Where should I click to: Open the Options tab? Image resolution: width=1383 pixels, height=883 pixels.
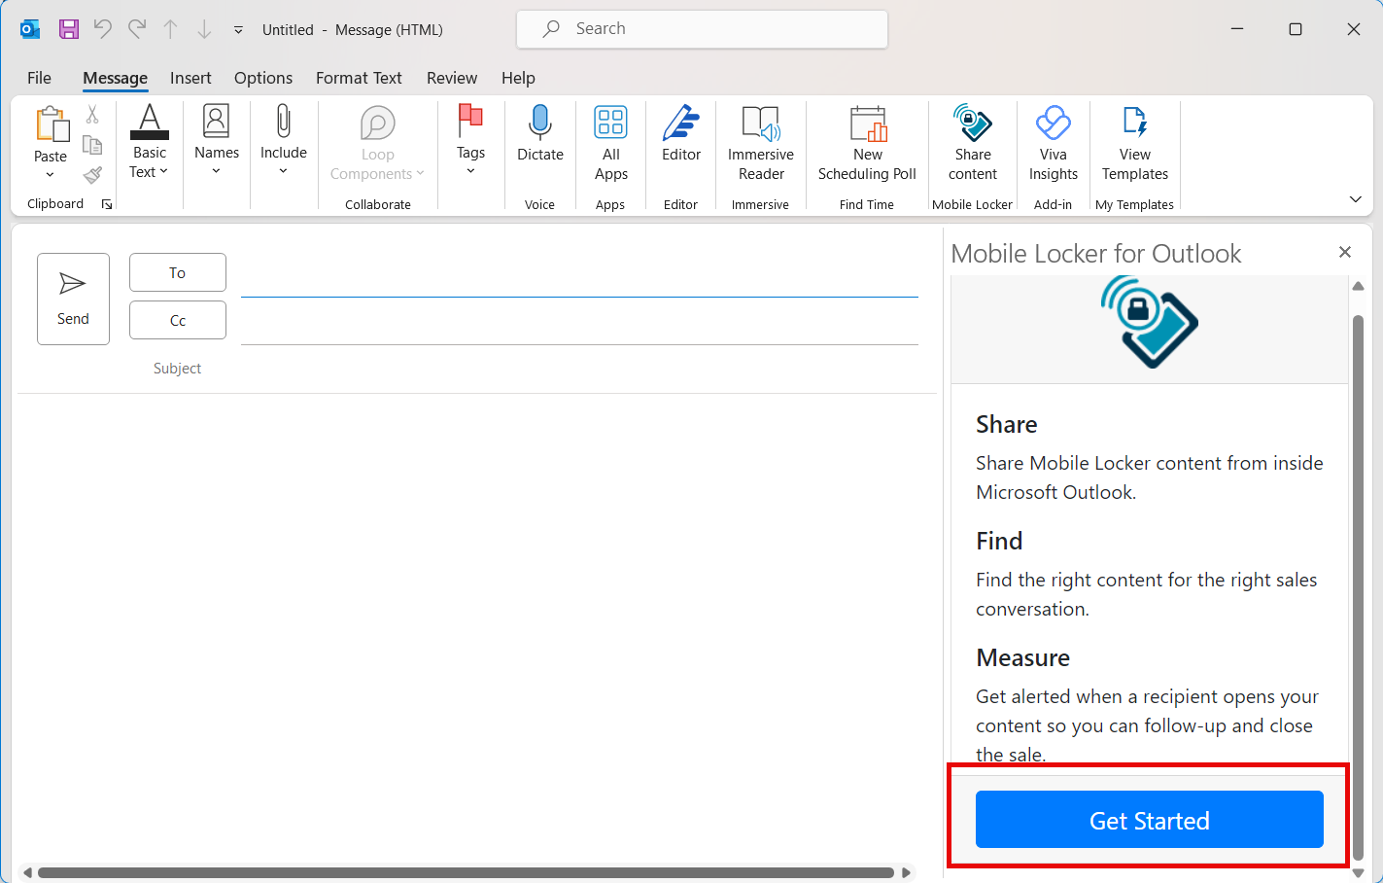(x=263, y=78)
